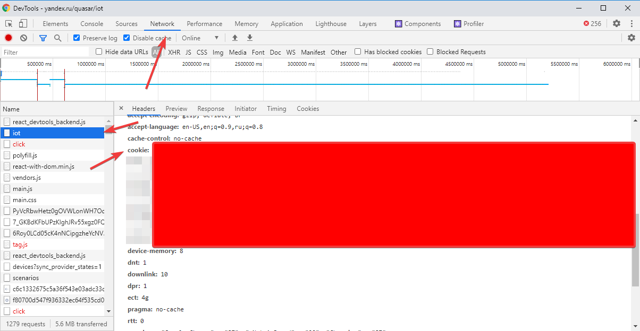Show the request Timing tab
Screen dimensions: 640x331
276,109
